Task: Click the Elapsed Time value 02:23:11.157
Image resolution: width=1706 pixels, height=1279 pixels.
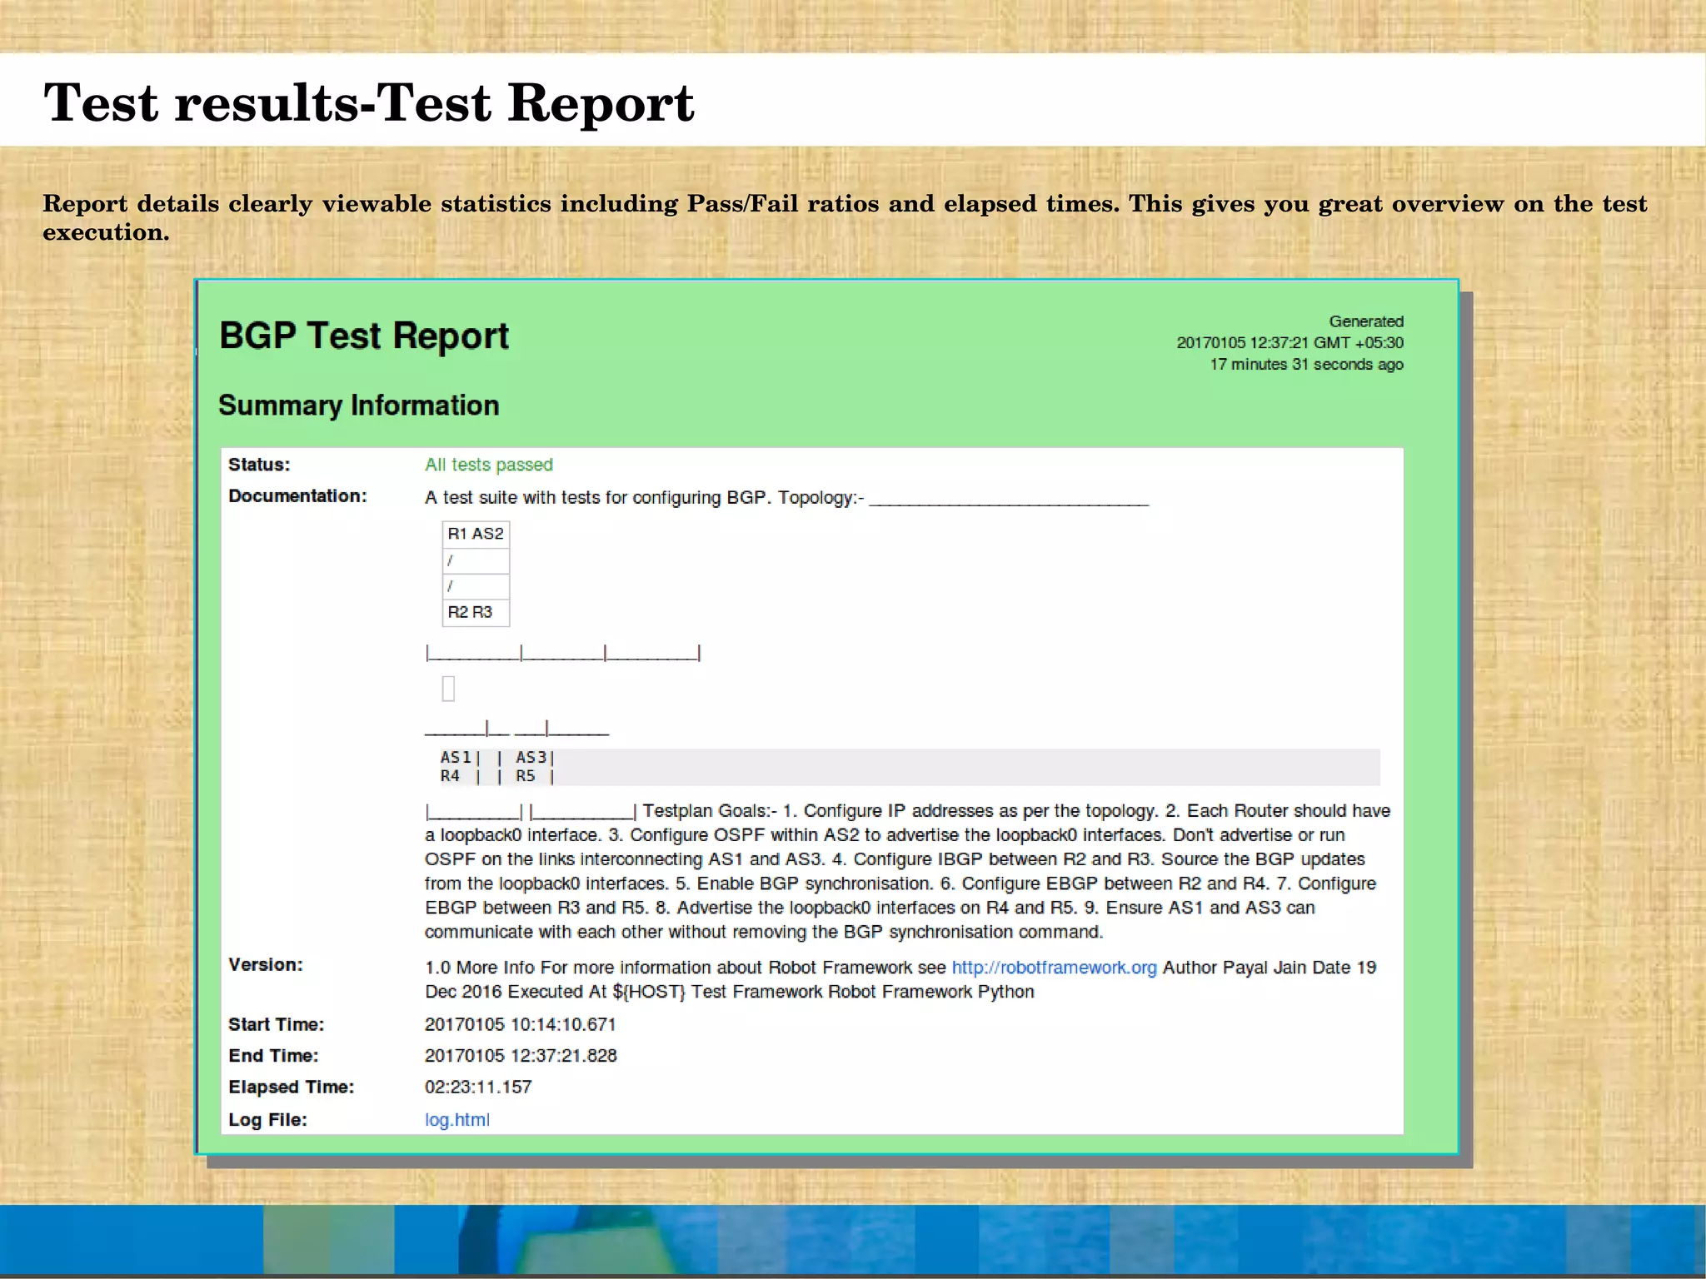Action: [478, 1087]
